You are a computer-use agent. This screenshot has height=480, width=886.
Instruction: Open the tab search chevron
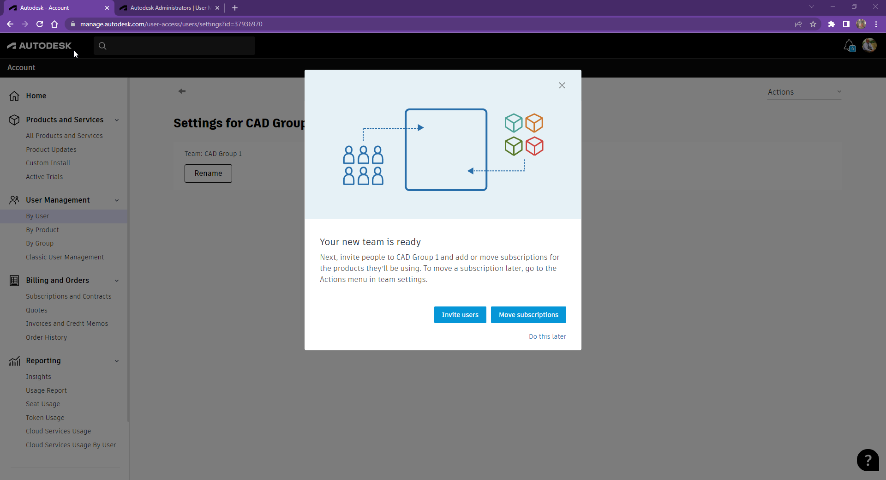[812, 7]
